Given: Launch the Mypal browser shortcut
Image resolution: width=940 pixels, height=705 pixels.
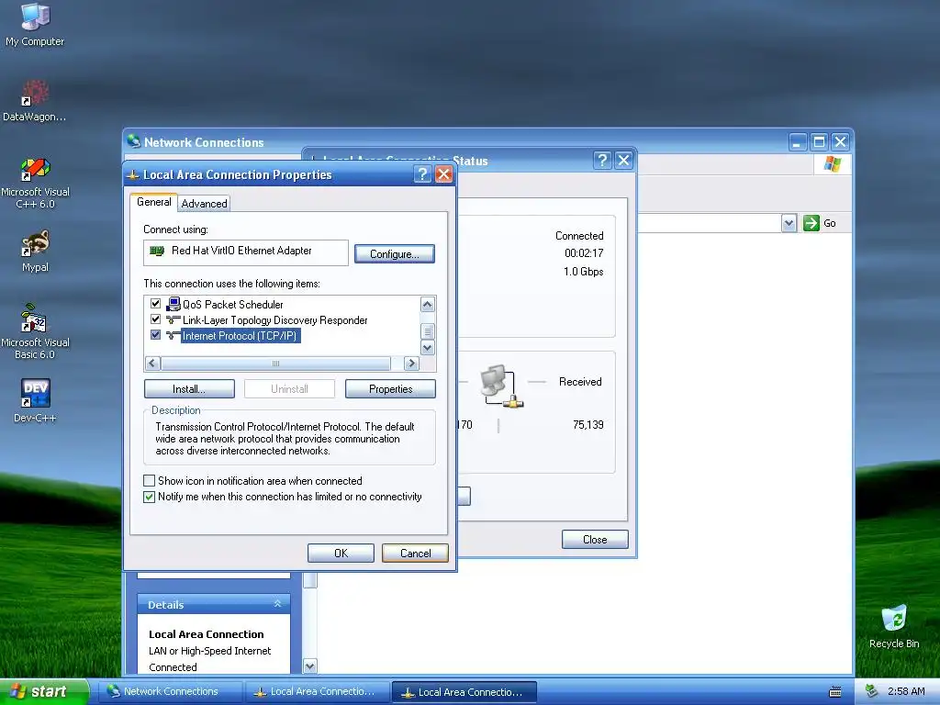Looking at the screenshot, I should 35,252.
